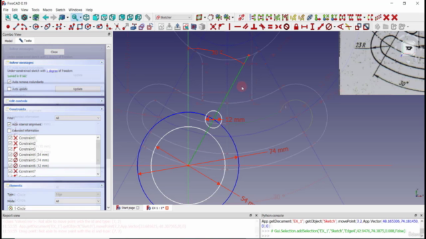Open the Sketcher workbench dropdown
The height and width of the screenshot is (239, 426).
[x=173, y=18]
